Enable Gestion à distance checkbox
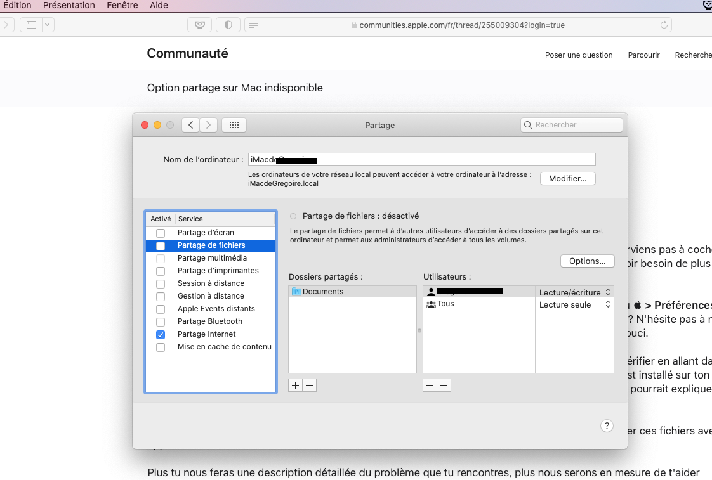Image resolution: width=712 pixels, height=480 pixels. click(161, 297)
